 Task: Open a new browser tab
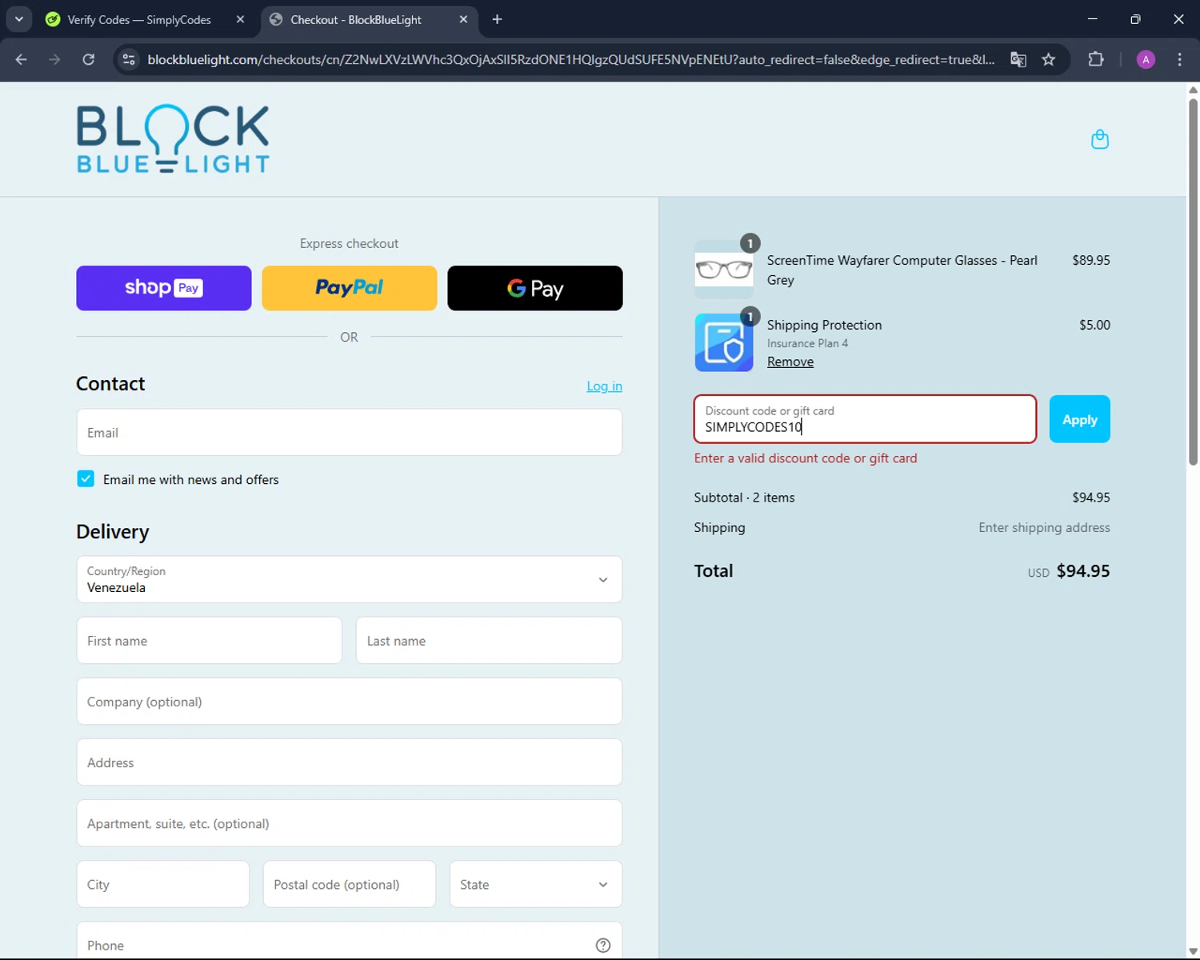(x=497, y=19)
